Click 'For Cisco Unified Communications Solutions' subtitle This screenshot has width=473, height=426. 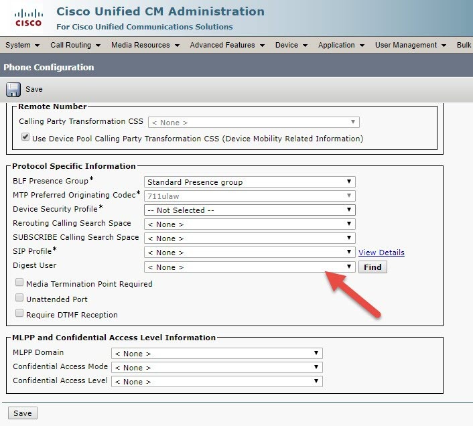145,27
